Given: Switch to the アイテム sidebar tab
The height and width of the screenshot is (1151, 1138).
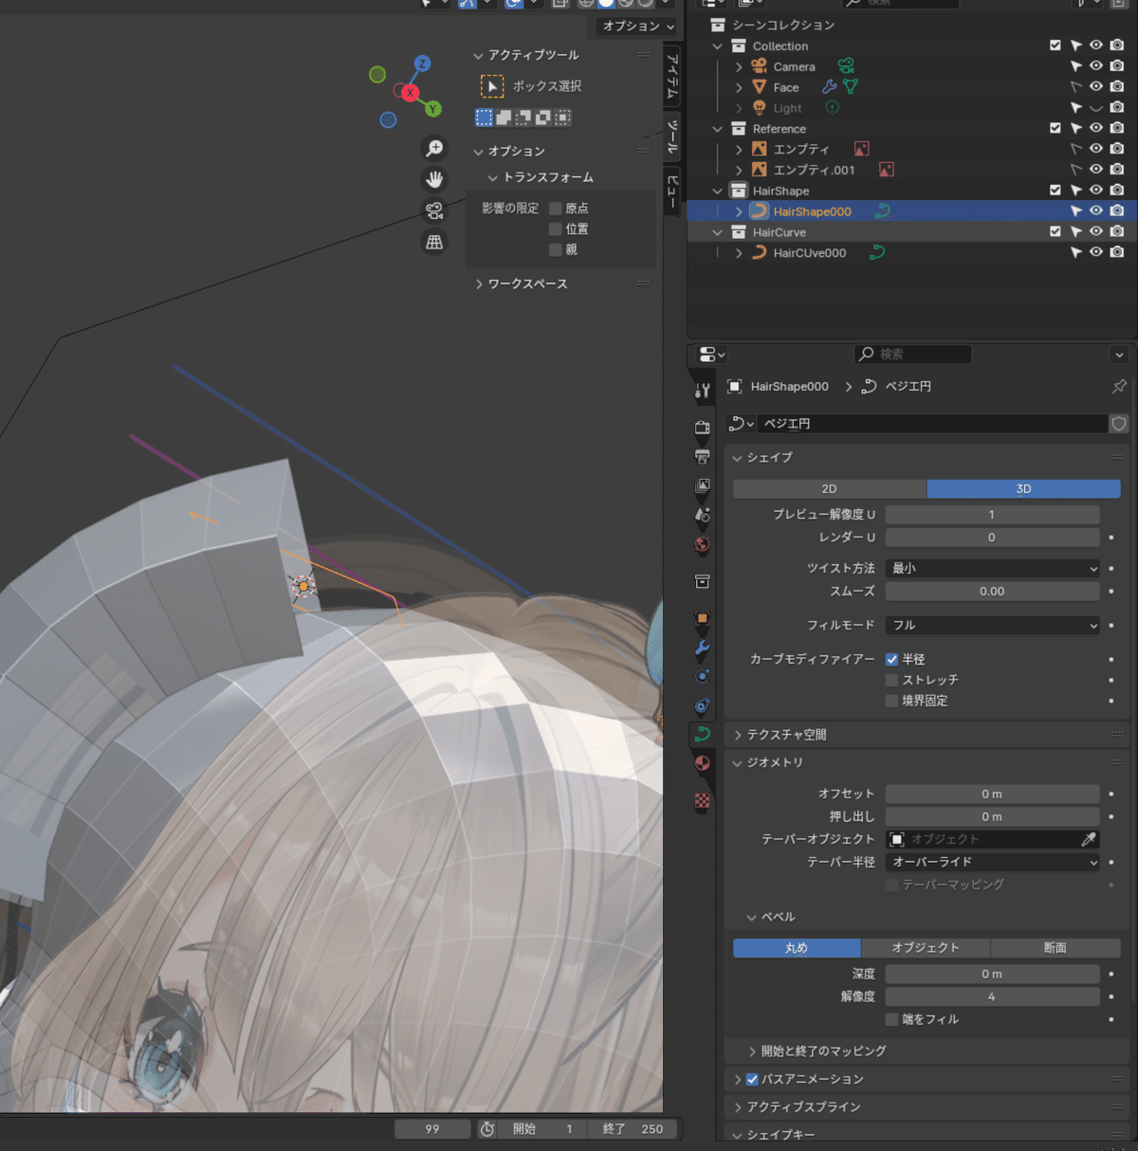Looking at the screenshot, I should 672,76.
